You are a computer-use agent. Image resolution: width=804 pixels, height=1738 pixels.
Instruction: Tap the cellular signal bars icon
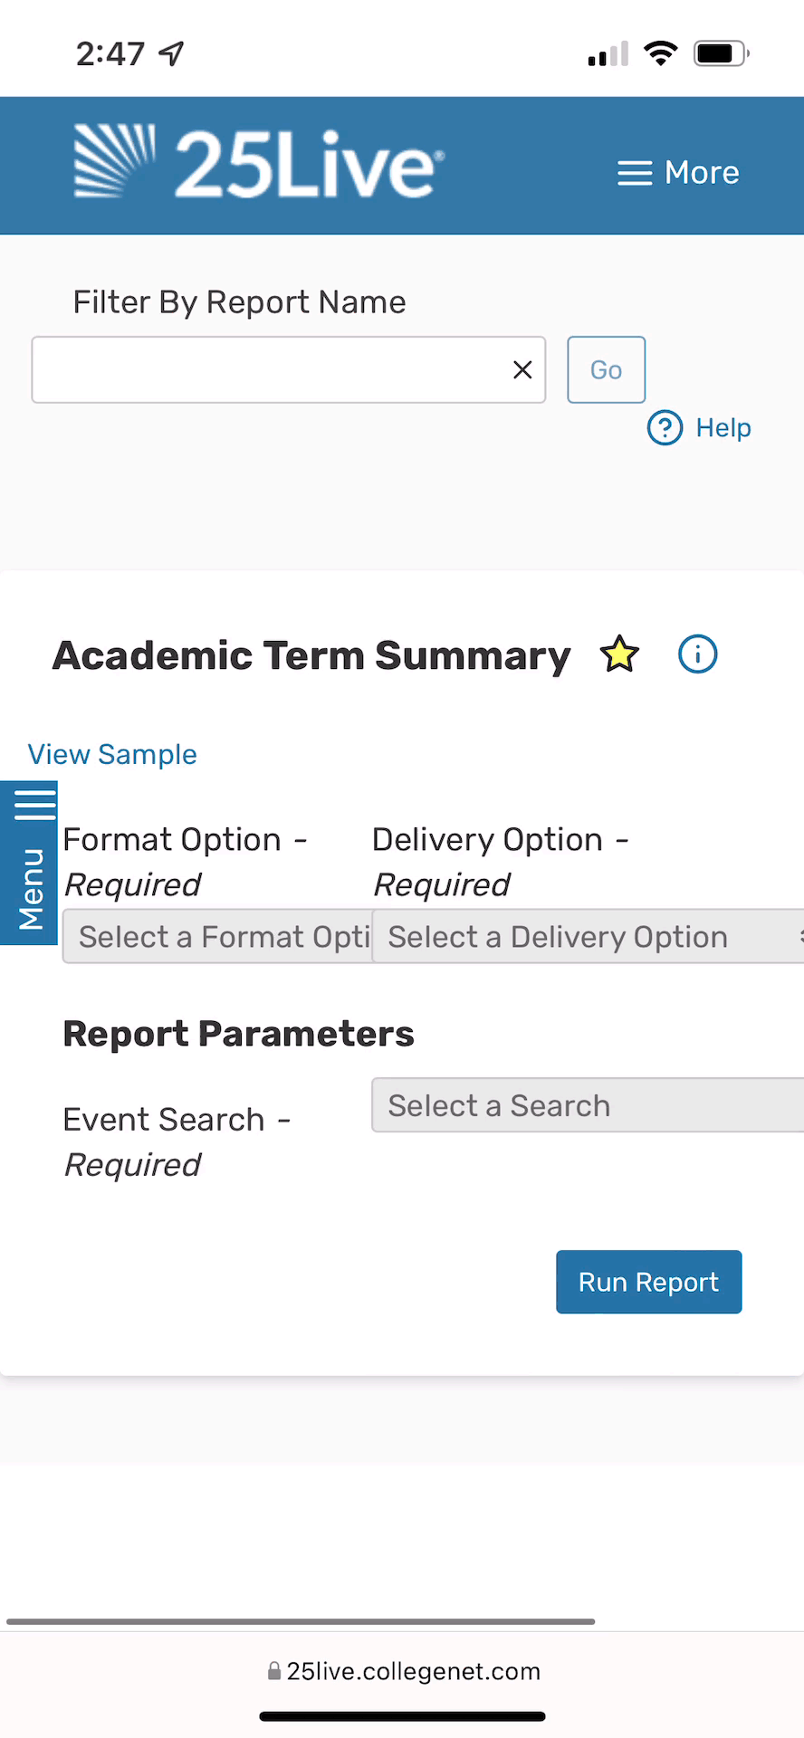click(x=608, y=54)
